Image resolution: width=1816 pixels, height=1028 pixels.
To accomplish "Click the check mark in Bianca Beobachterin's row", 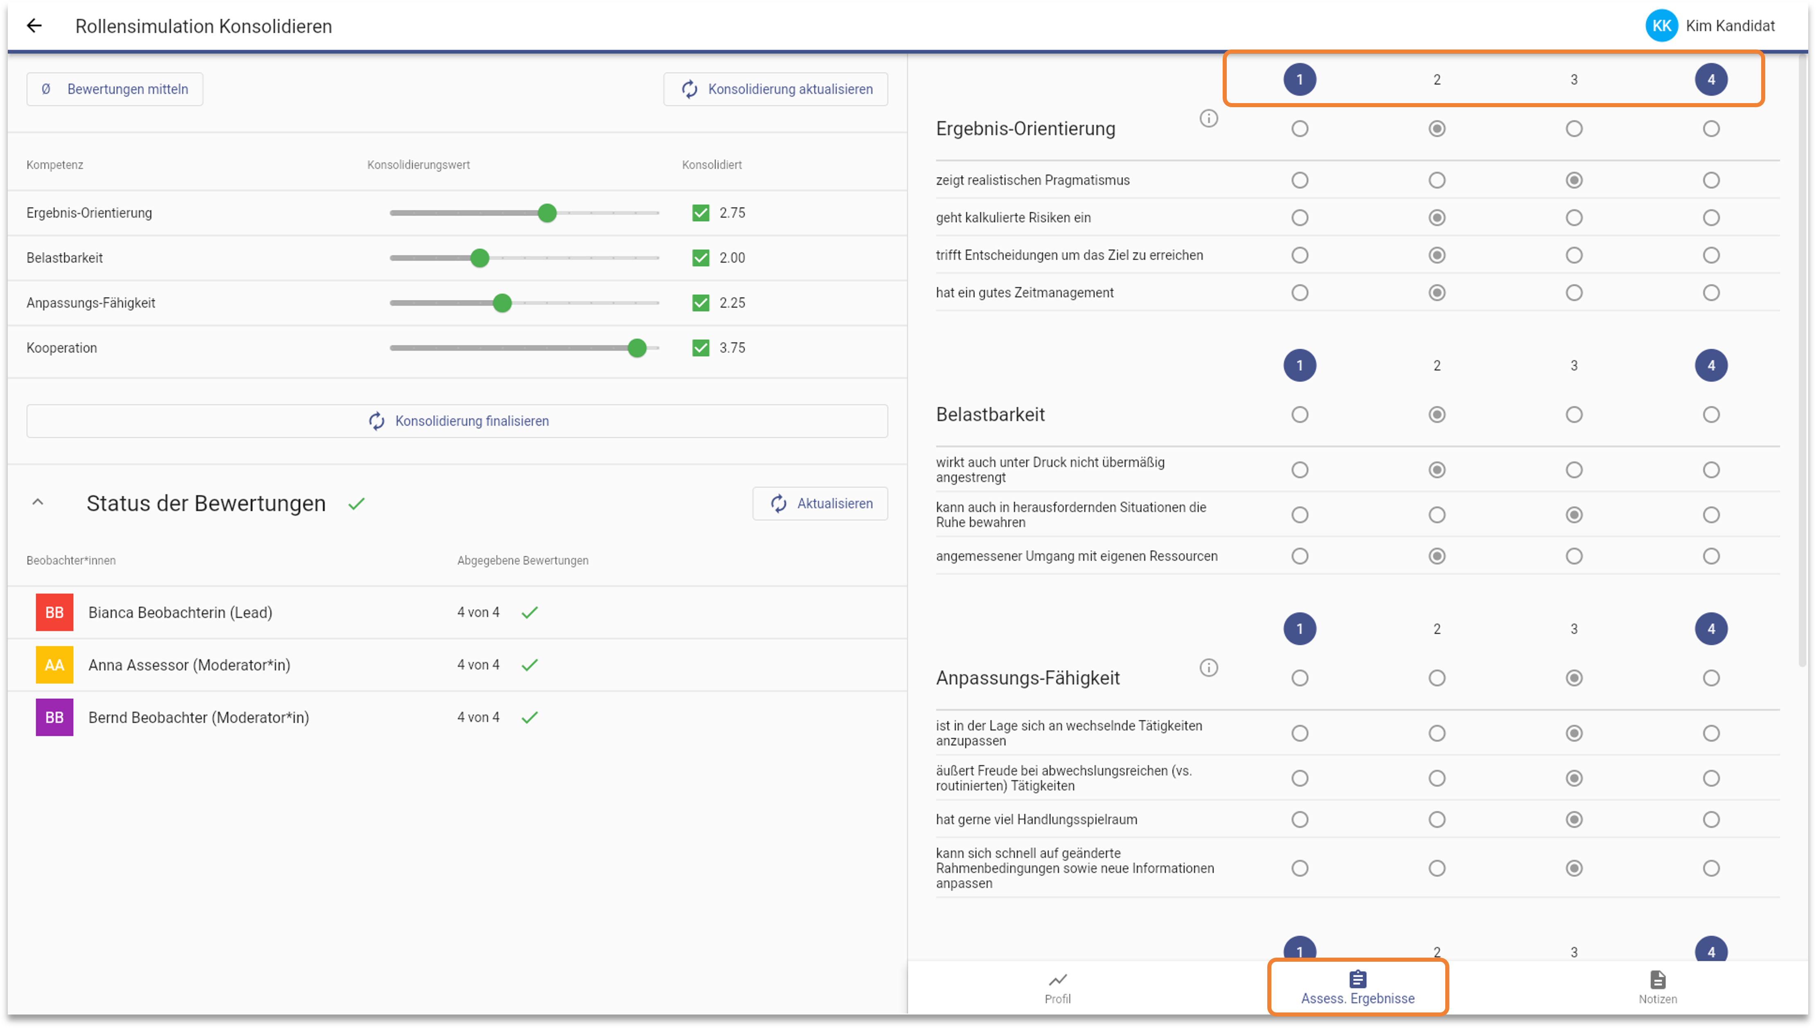I will [x=529, y=612].
